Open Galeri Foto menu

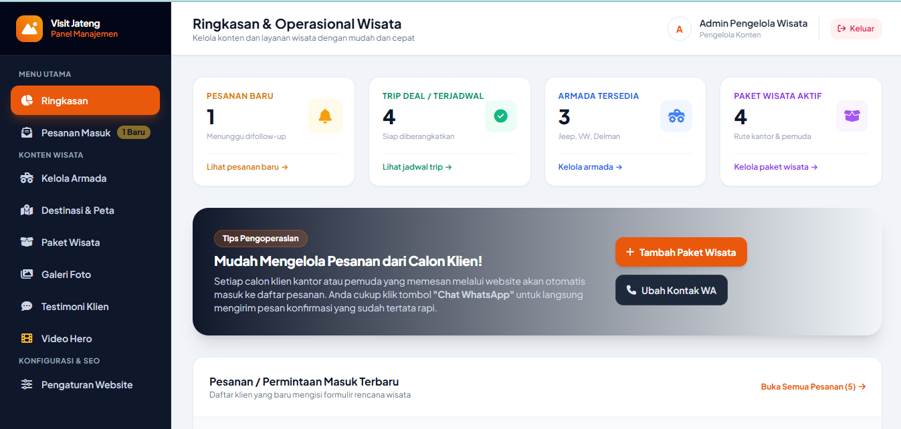click(86, 275)
